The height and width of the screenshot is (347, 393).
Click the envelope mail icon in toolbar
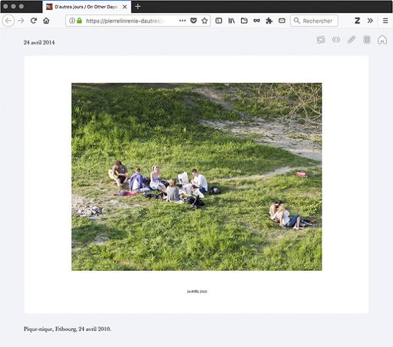click(x=282, y=21)
